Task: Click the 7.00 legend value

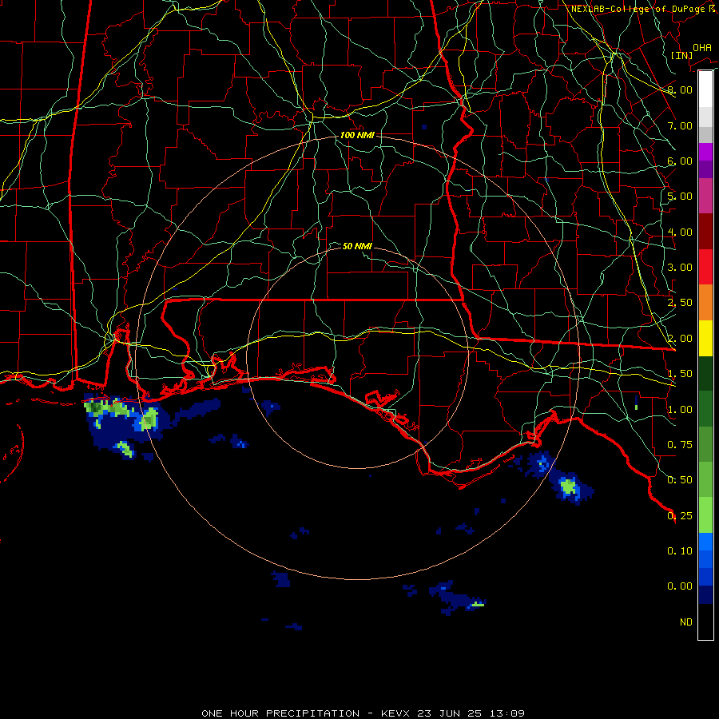Action: pos(680,125)
